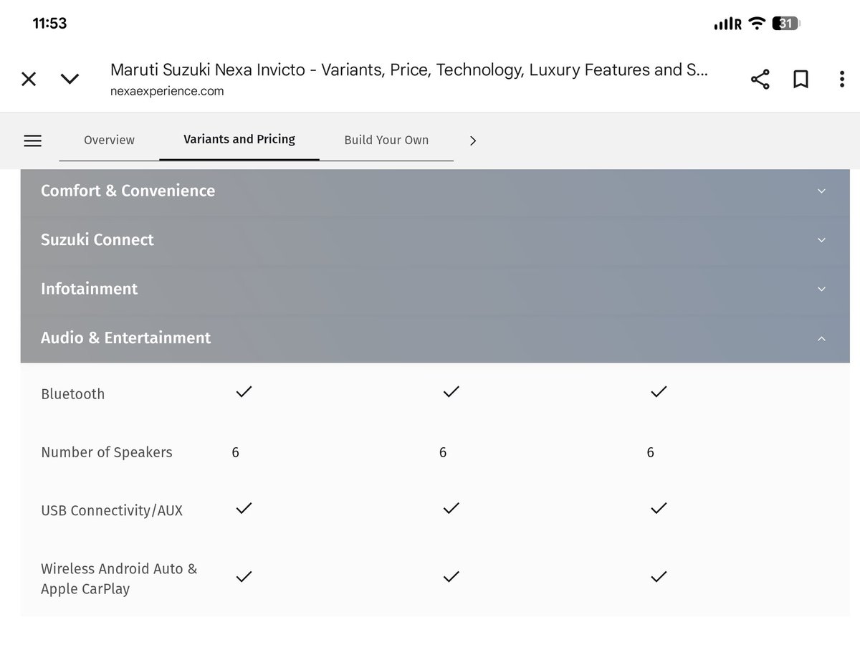
Task: Click the Number of Speakers label
Action: click(x=107, y=452)
